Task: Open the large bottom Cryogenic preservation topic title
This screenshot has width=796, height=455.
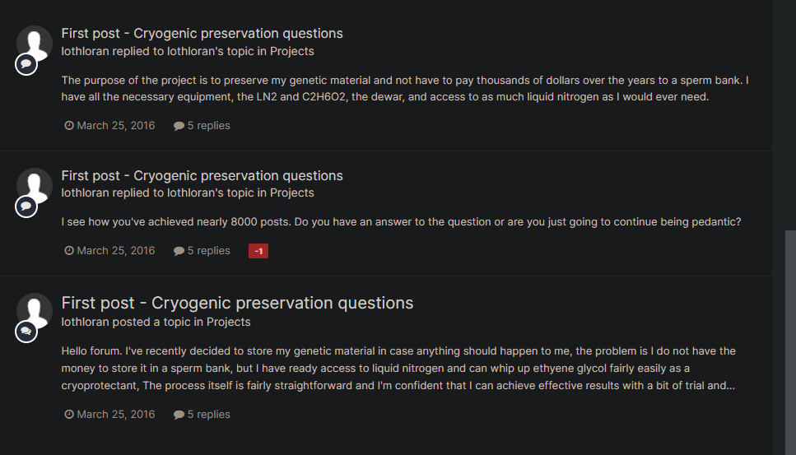Action: point(237,303)
